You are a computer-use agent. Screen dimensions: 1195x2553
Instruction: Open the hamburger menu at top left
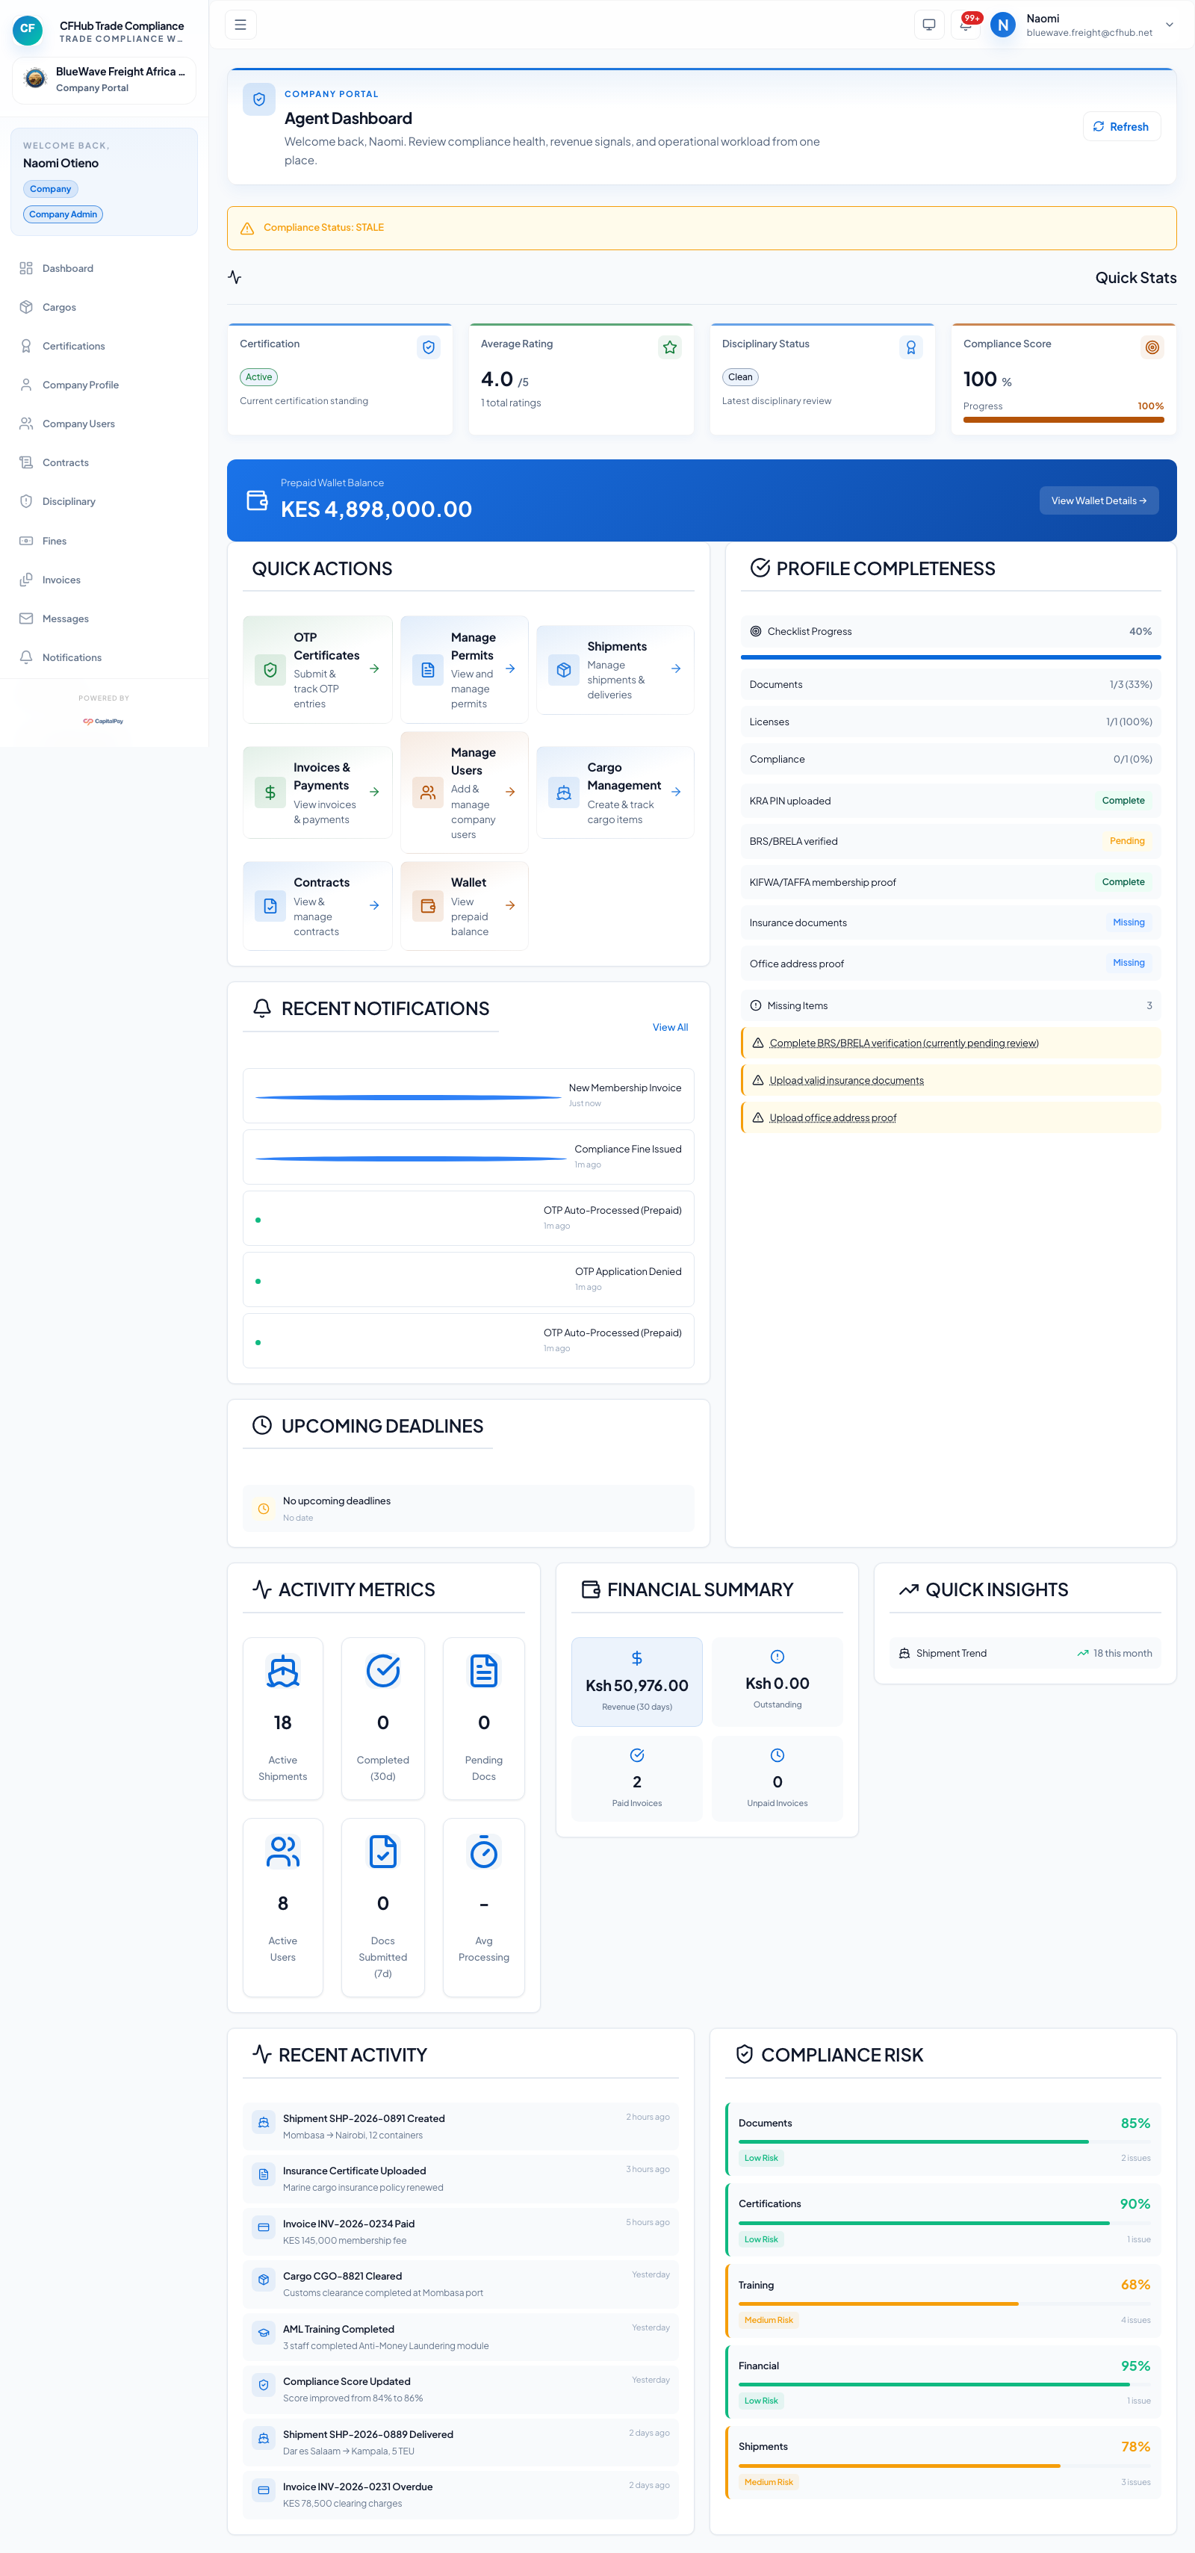(240, 24)
